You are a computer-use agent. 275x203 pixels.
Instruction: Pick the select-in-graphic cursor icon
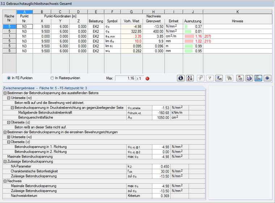[240, 78]
